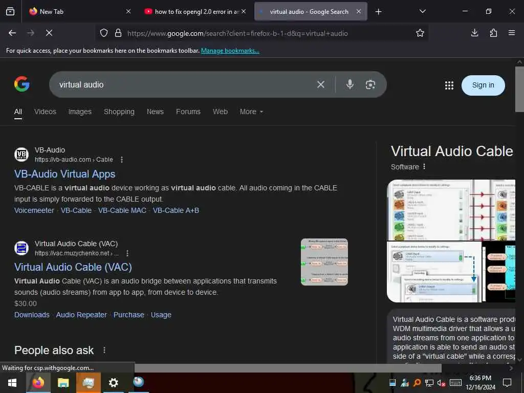Screen dimensions: 524x393
Task: Open the tracking protection shield icon
Action: pos(104,33)
